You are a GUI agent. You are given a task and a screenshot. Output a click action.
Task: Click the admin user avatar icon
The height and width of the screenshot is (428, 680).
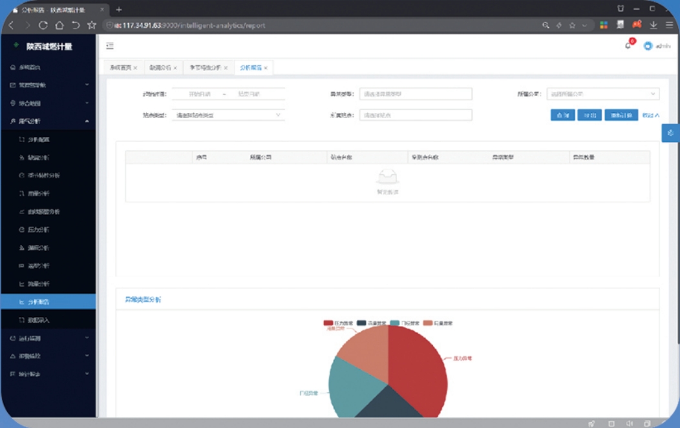click(x=648, y=46)
